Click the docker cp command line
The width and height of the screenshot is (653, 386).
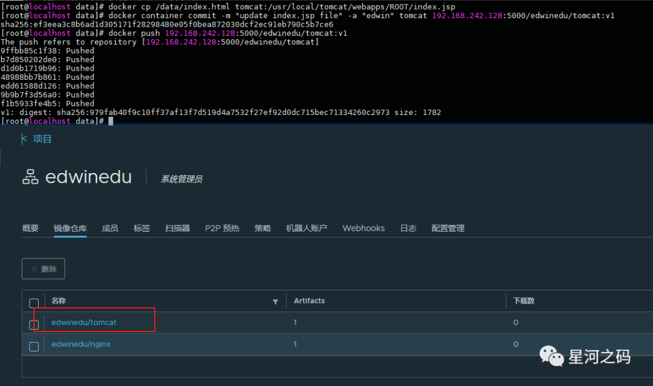click(x=228, y=7)
